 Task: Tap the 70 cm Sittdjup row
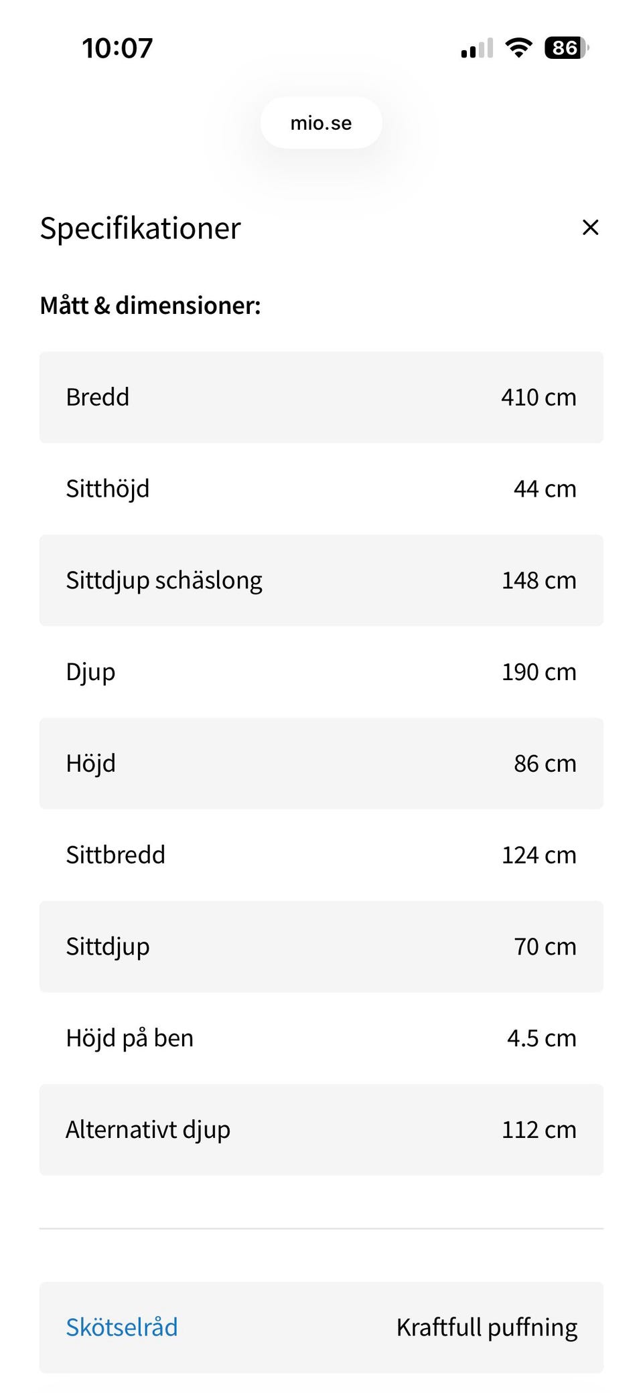(321, 947)
